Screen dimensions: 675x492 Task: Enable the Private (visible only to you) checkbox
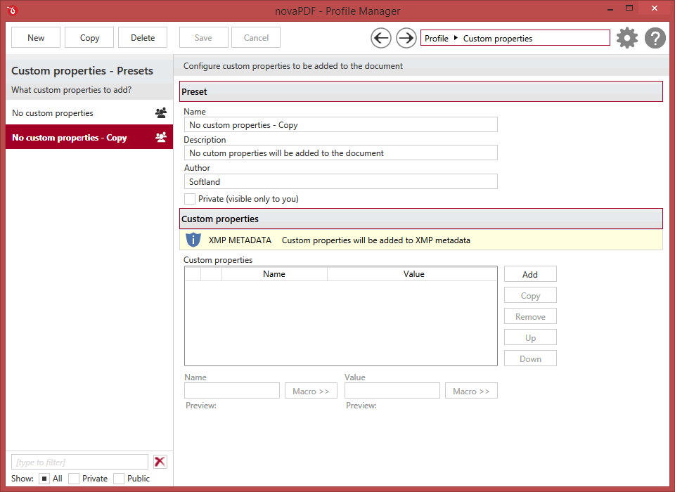(189, 198)
